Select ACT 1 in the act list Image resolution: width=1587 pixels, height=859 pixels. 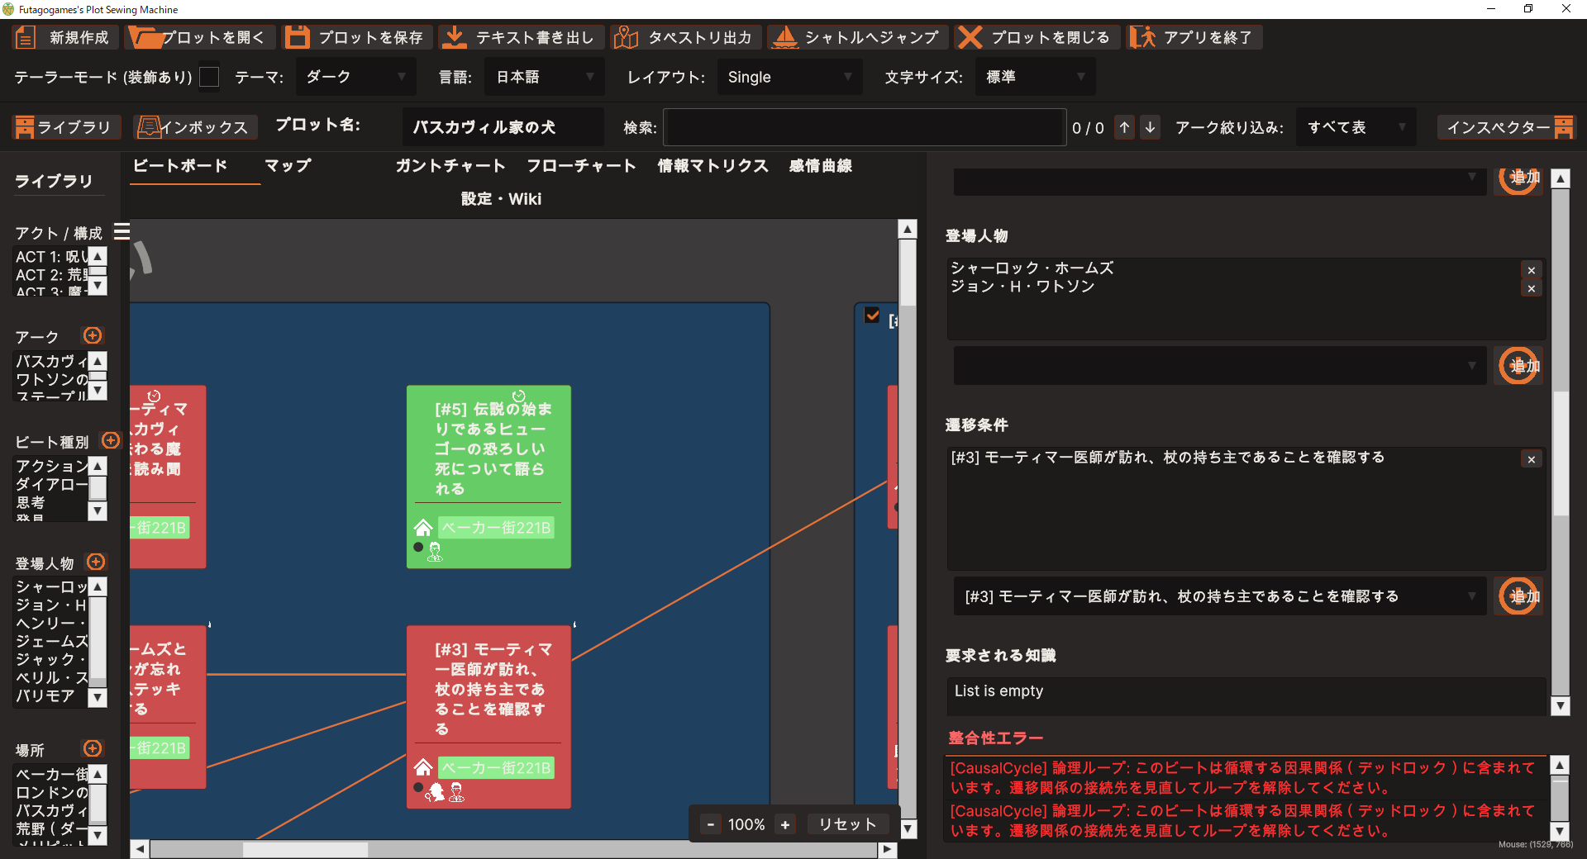pyautogui.click(x=52, y=257)
